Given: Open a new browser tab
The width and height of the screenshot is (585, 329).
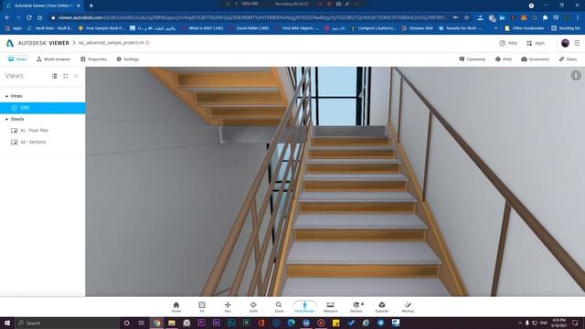Looking at the screenshot, I should [x=91, y=5].
